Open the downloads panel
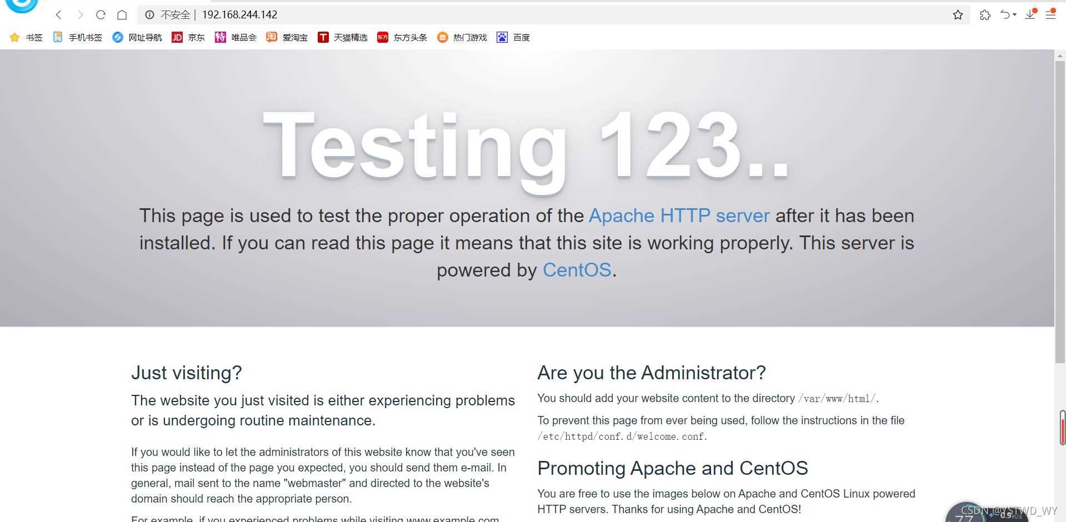The width and height of the screenshot is (1066, 522). tap(1031, 14)
